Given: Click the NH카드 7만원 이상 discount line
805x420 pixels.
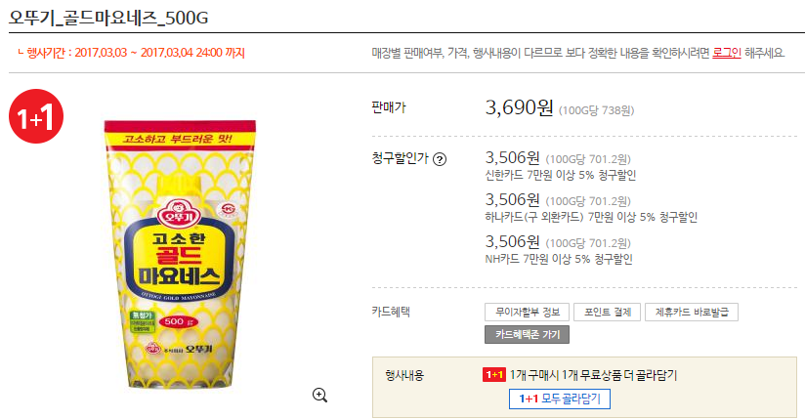Looking at the screenshot, I should (559, 259).
